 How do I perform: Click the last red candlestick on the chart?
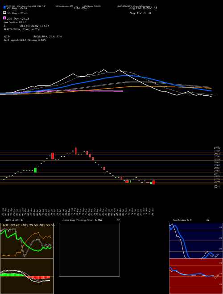click(154, 182)
